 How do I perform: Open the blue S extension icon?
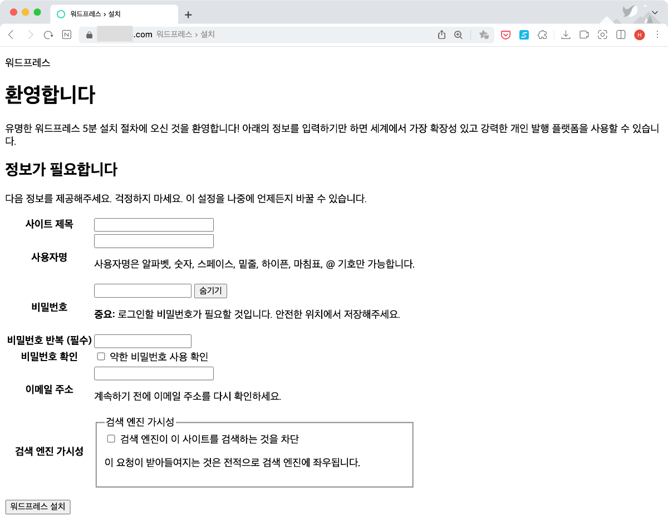[524, 34]
